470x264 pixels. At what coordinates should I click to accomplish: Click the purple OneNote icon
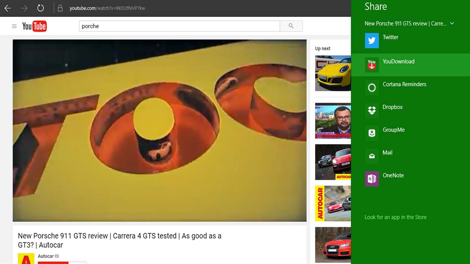click(x=372, y=179)
